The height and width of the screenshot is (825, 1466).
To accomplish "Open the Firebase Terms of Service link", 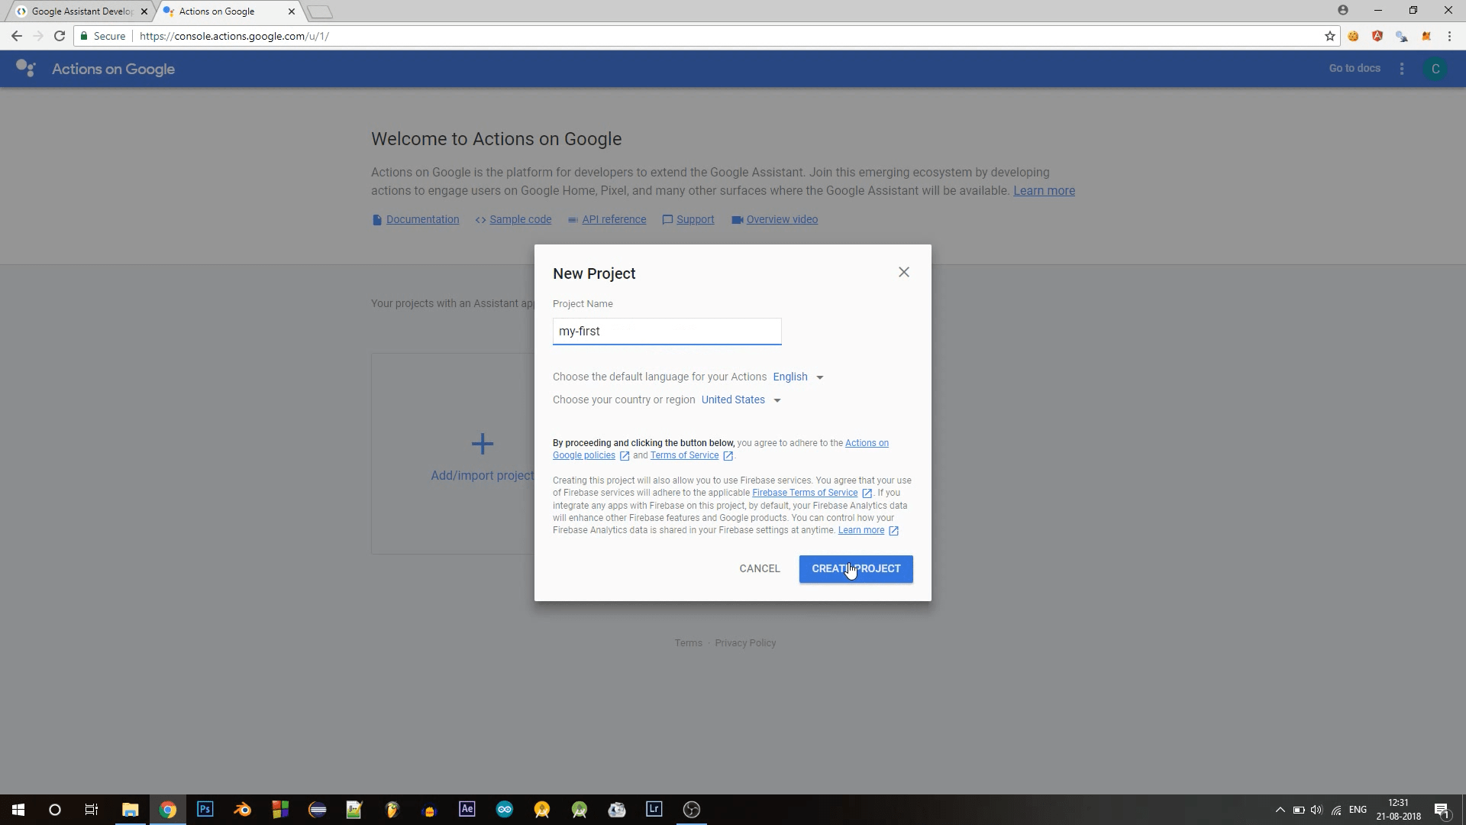I will [805, 493].
